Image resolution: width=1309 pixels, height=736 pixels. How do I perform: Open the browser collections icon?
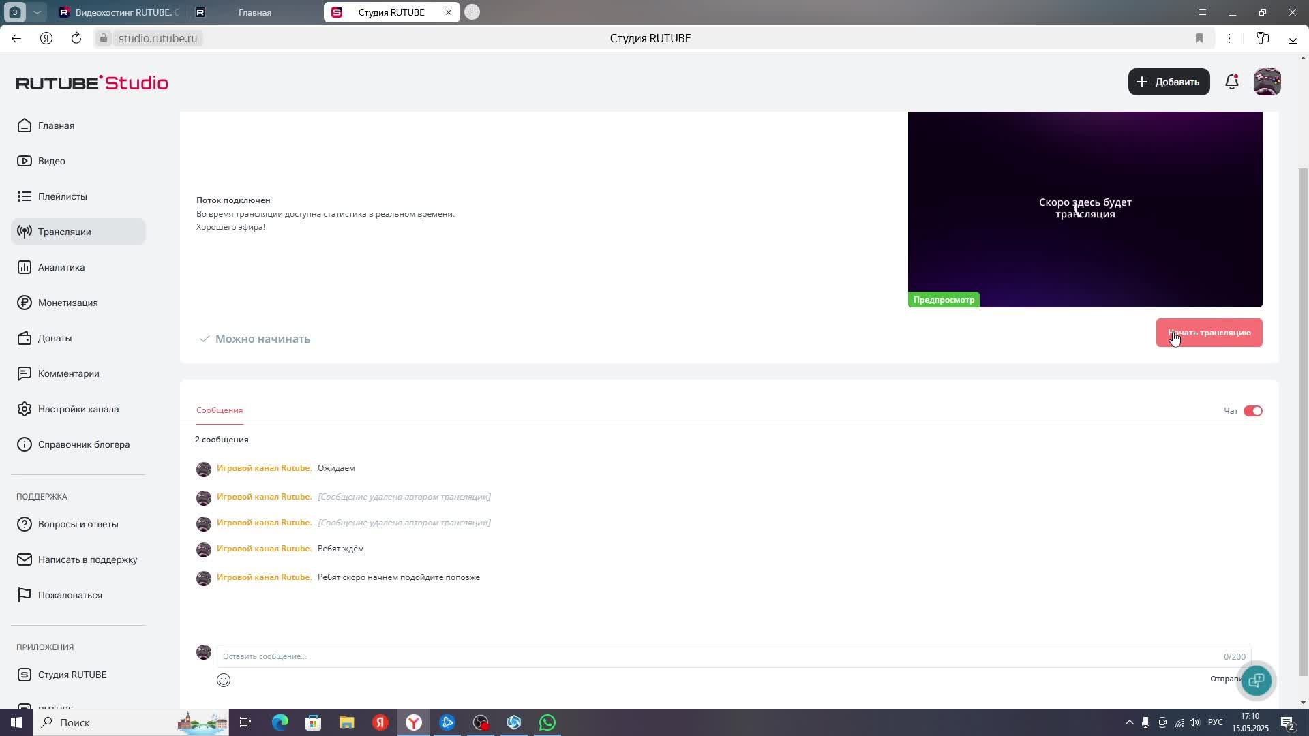point(1263,38)
